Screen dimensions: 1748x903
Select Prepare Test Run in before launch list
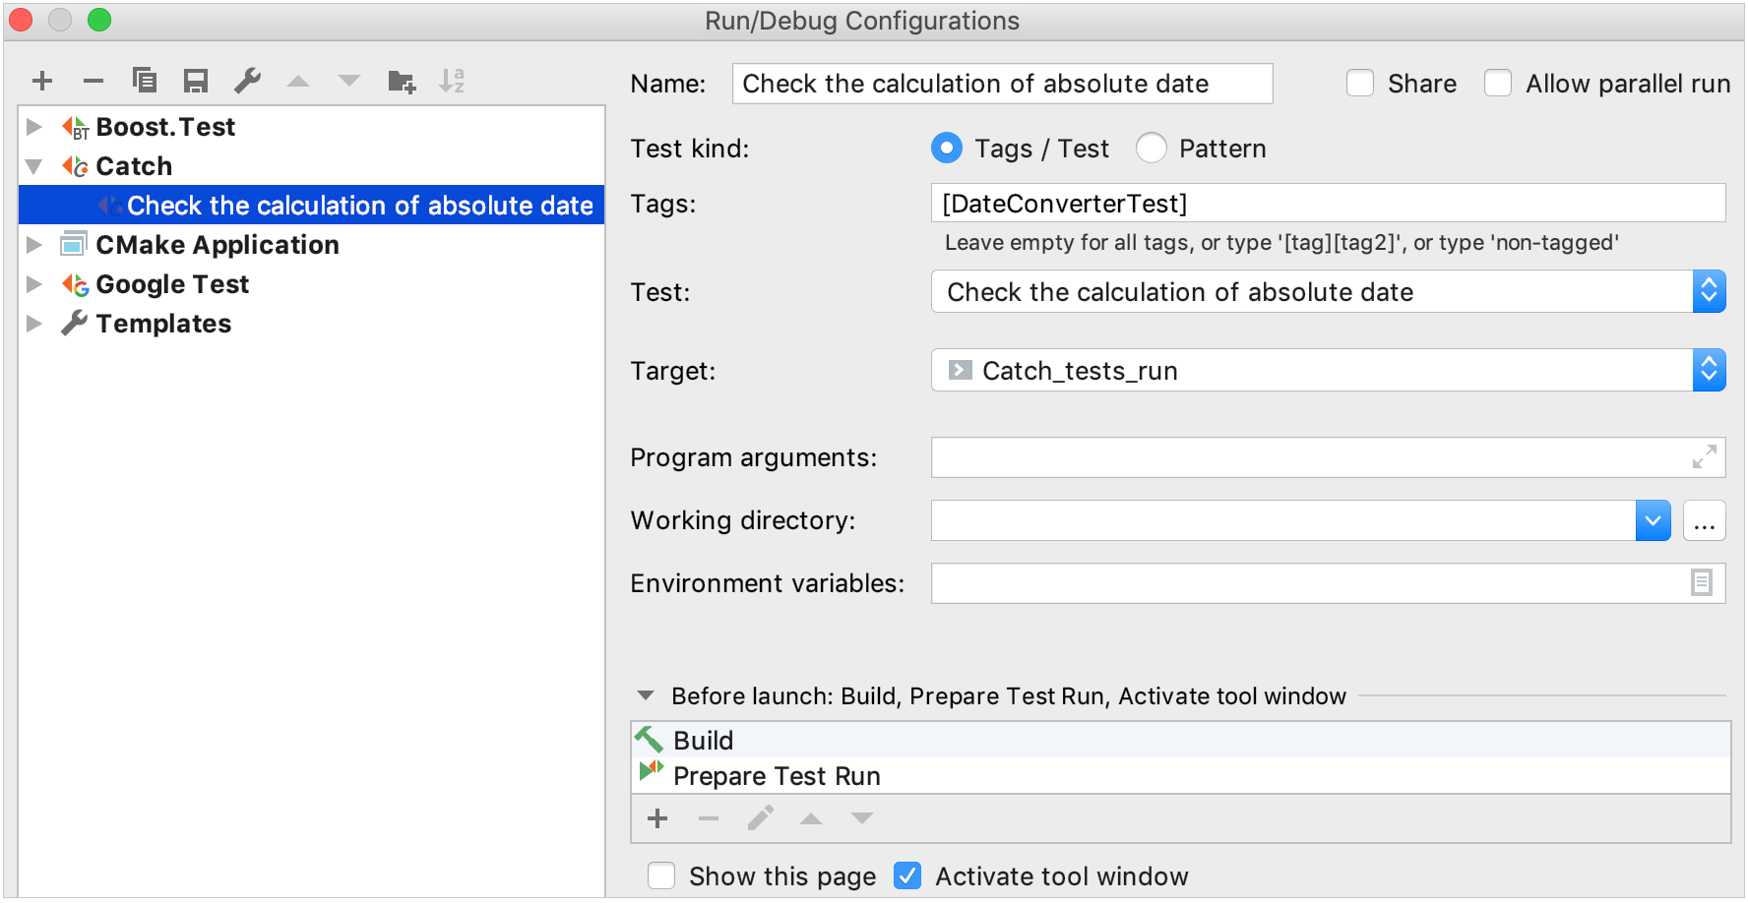(777, 776)
